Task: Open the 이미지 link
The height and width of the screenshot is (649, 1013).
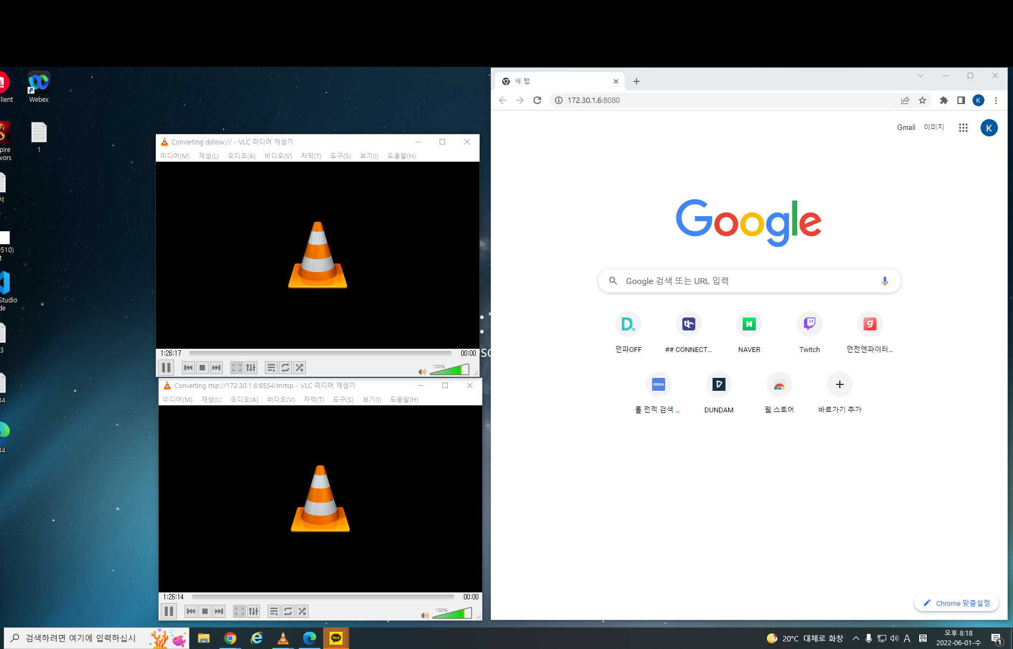Action: pos(934,128)
